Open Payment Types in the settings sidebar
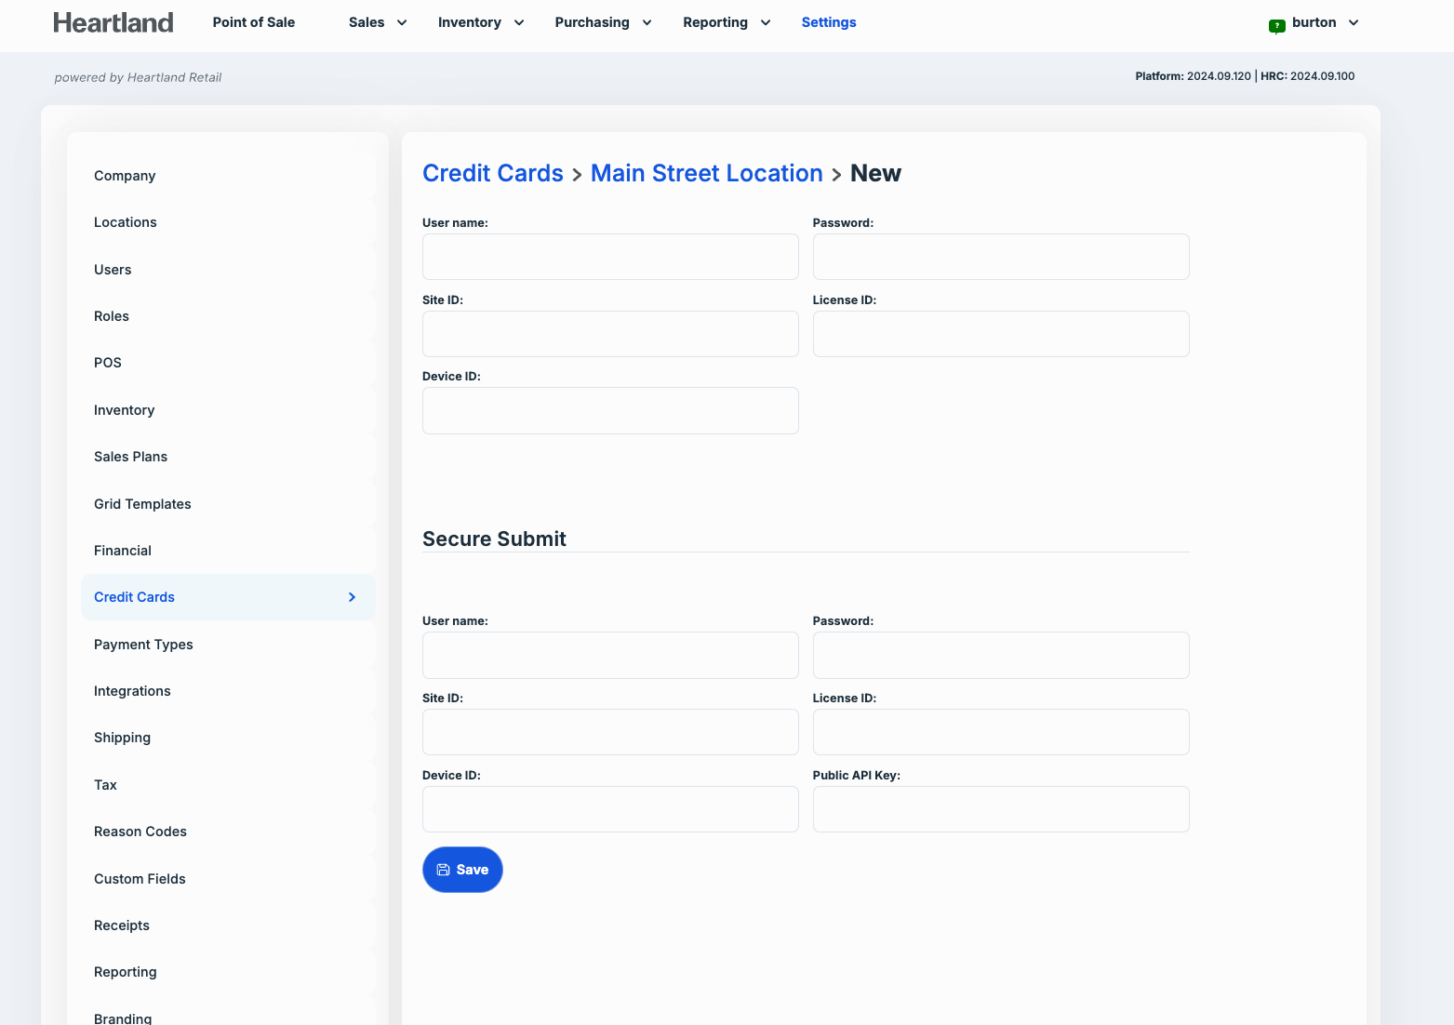 click(x=143, y=645)
